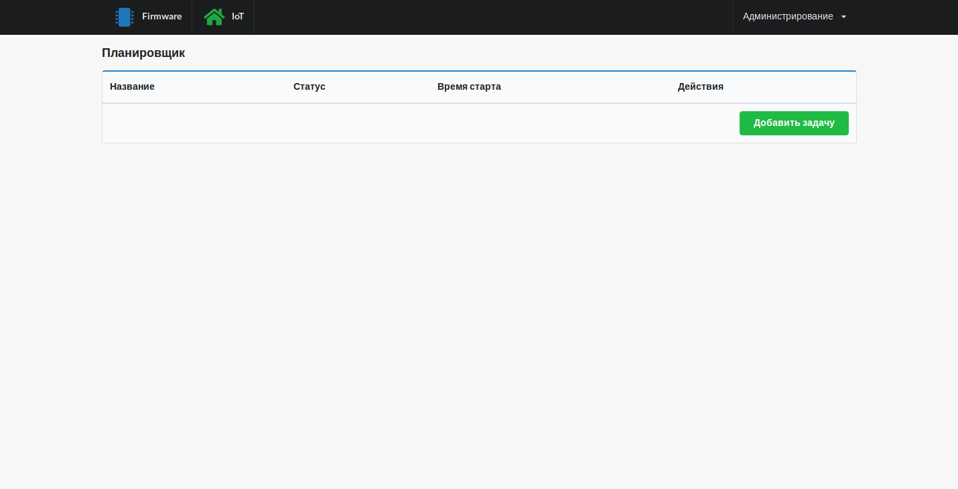Click the green IoT home icon
Viewport: 958px width, 489px height.
(214, 17)
